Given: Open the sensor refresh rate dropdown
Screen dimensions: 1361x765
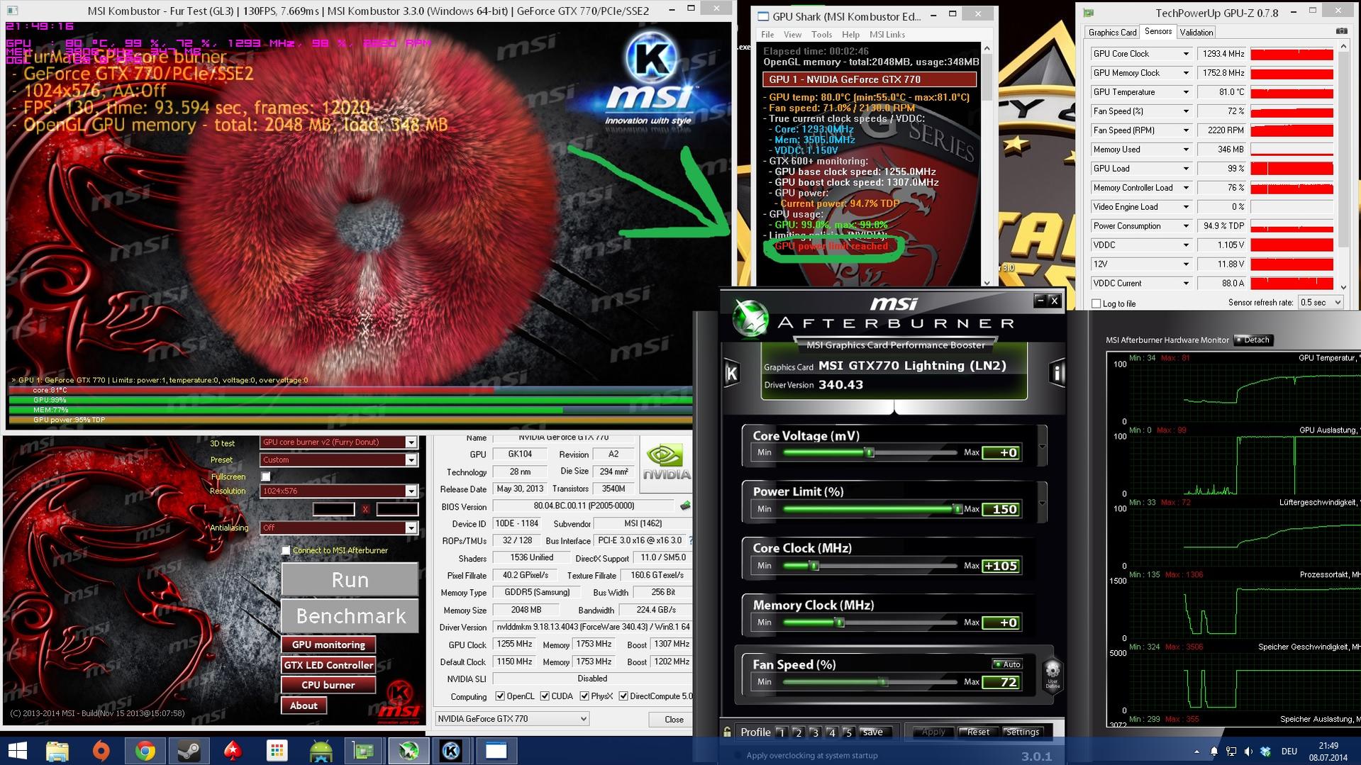Looking at the screenshot, I should point(1321,303).
